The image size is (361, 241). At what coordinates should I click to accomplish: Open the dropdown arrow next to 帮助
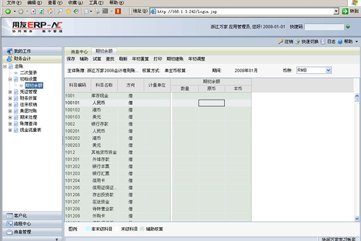coord(357,42)
